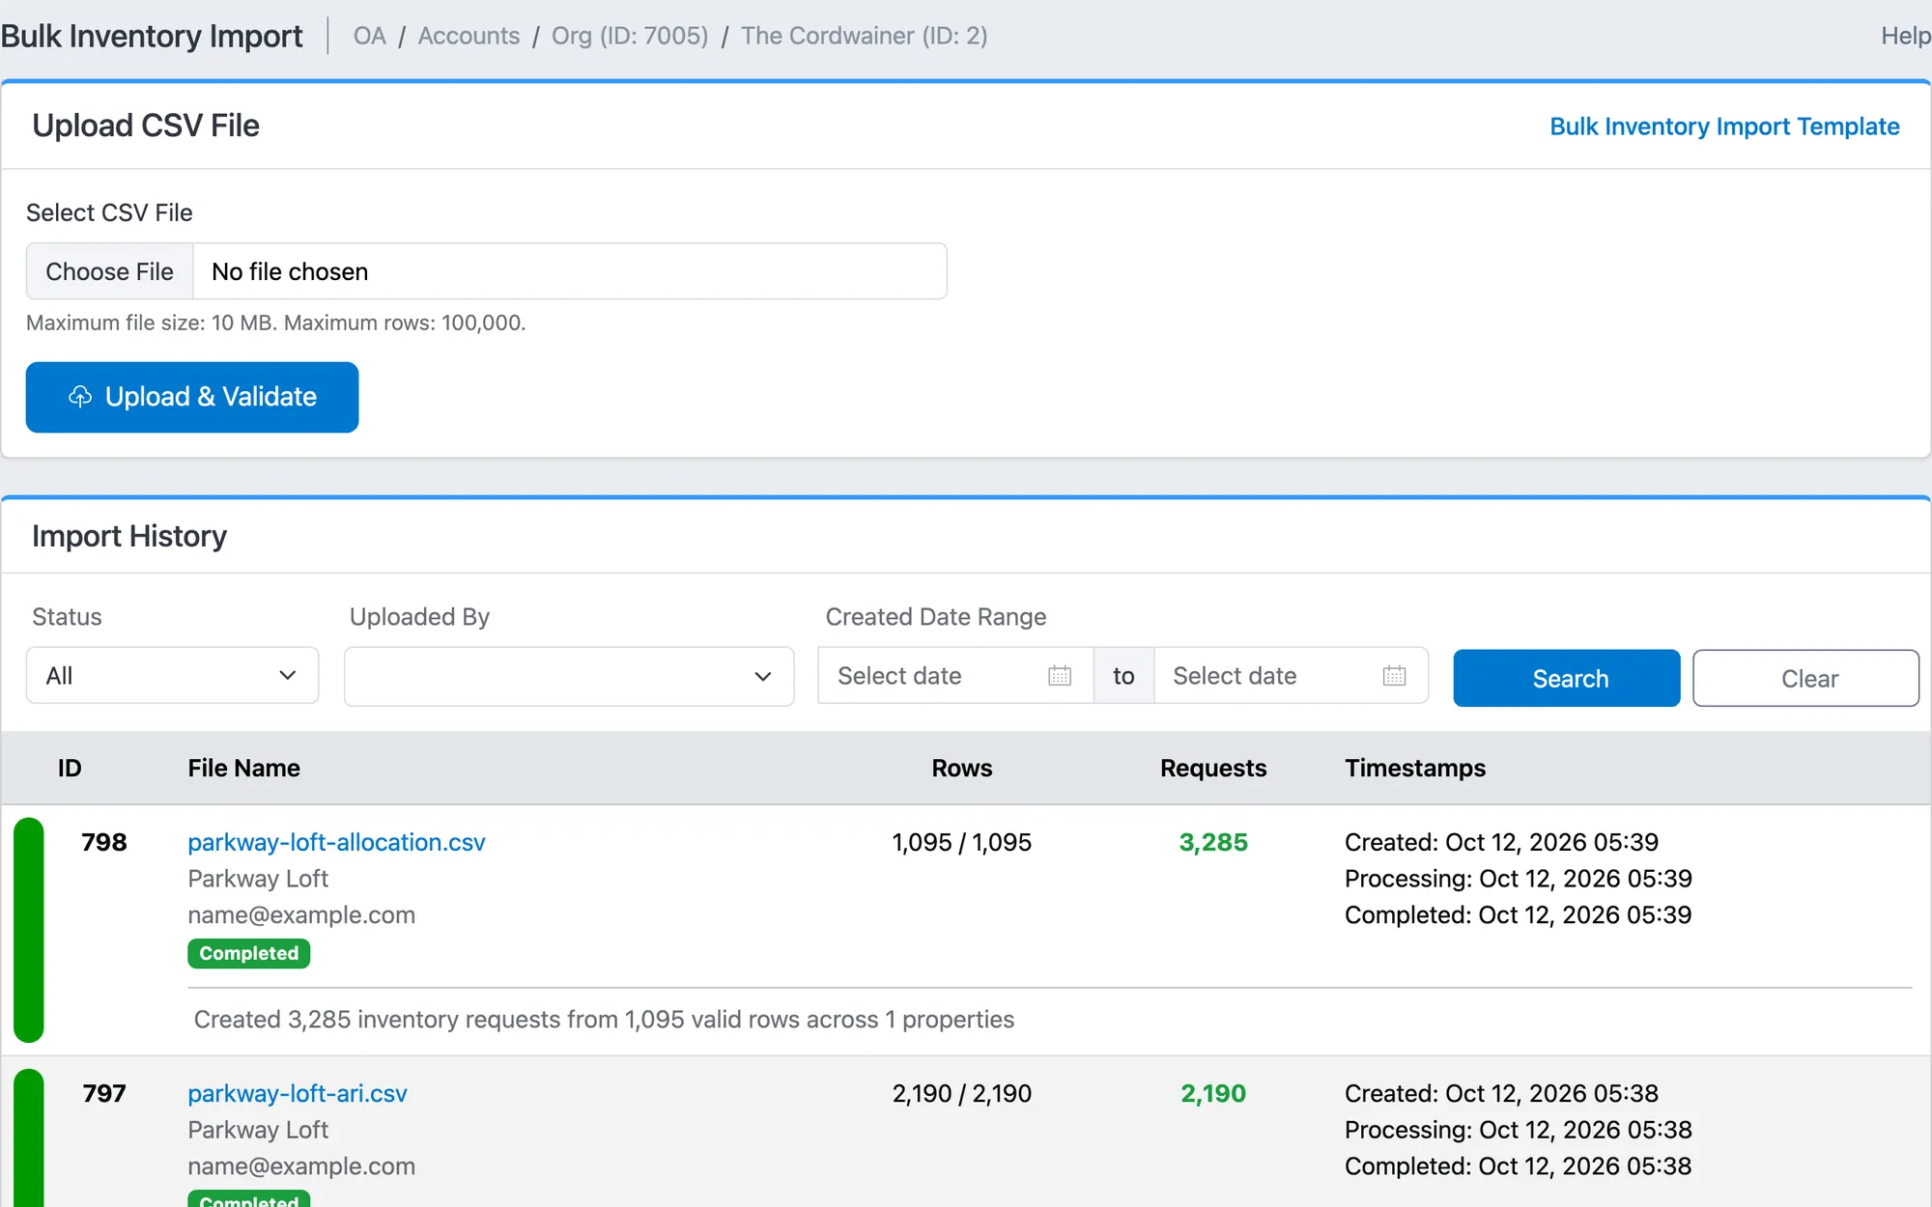Go to the OA breadcrumb
Image resolution: width=1932 pixels, height=1207 pixels.
click(x=369, y=36)
